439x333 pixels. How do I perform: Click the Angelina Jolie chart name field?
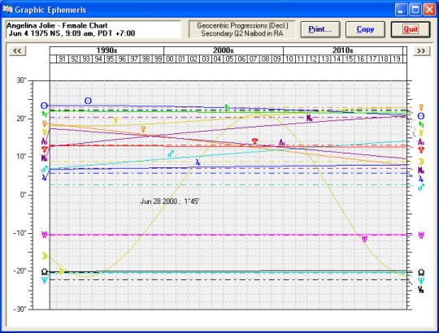click(93, 29)
